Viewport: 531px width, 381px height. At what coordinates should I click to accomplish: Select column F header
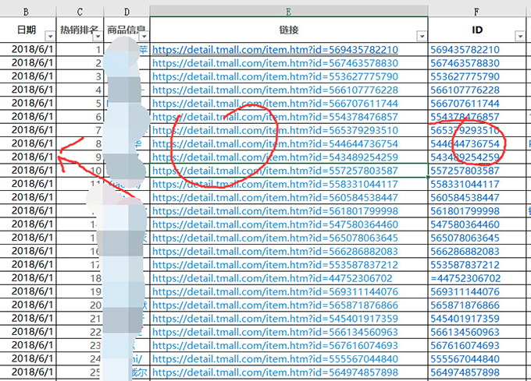coord(477,12)
